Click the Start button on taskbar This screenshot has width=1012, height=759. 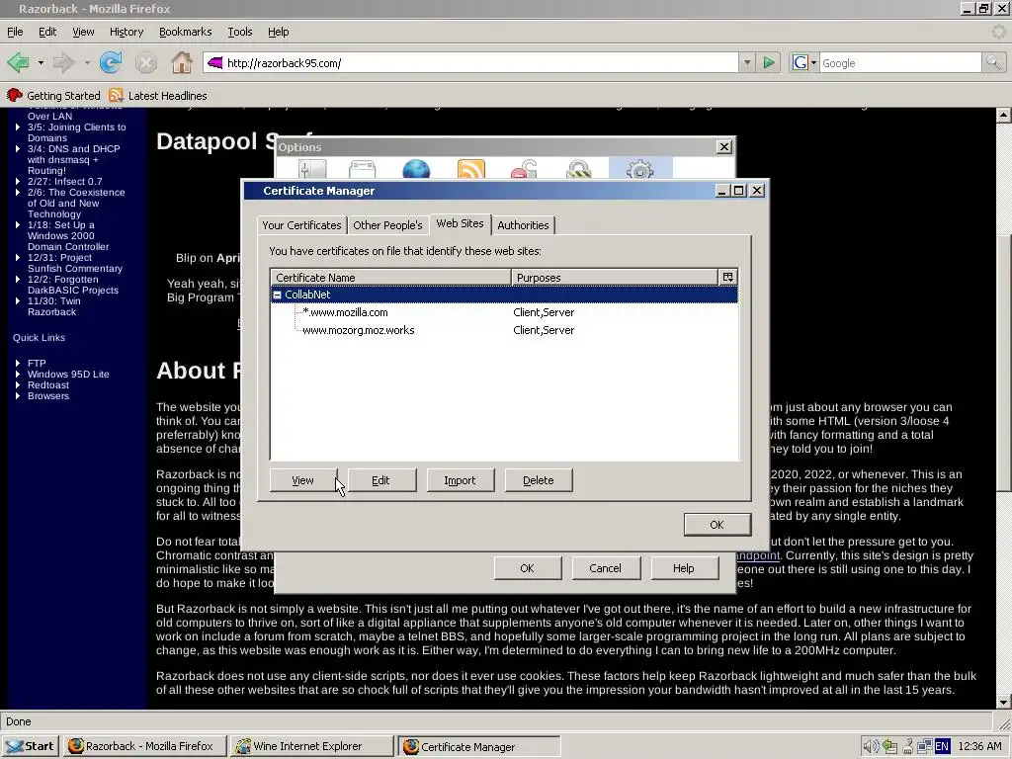coord(31,746)
